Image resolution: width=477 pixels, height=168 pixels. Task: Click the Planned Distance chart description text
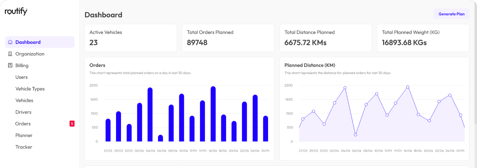point(337,73)
